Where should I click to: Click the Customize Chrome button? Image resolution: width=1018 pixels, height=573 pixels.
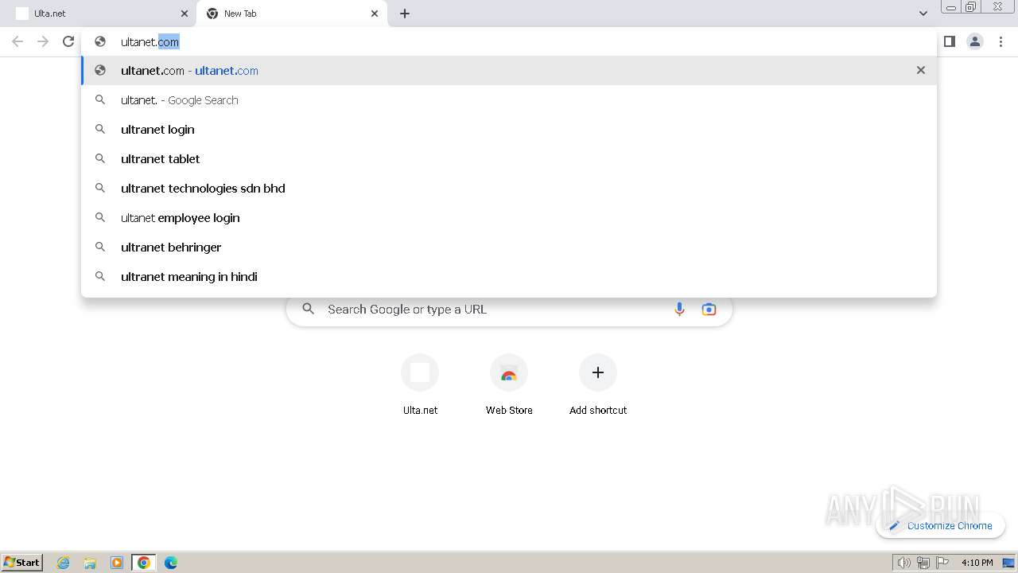click(940, 525)
